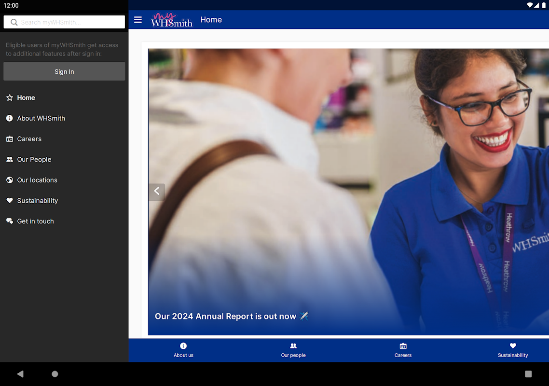Open Sustainability sidebar entry
The image size is (549, 386).
tap(64, 201)
